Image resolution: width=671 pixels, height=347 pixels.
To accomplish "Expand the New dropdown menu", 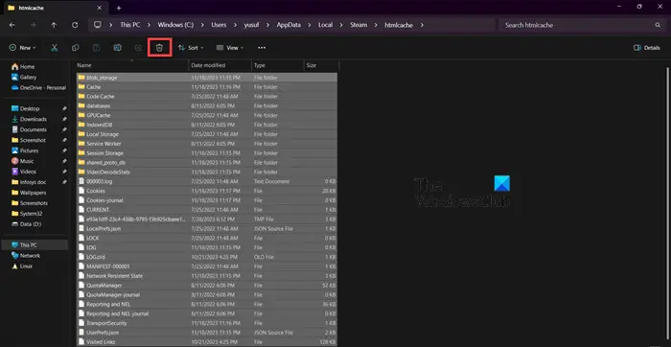I will [x=23, y=48].
